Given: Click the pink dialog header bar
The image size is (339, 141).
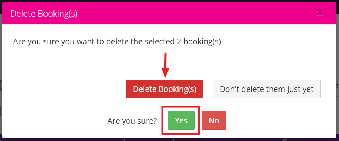Looking at the screenshot, I should coord(169,13).
